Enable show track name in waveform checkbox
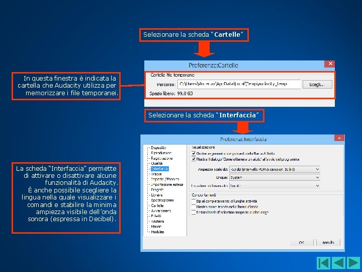 pyautogui.click(x=194, y=207)
